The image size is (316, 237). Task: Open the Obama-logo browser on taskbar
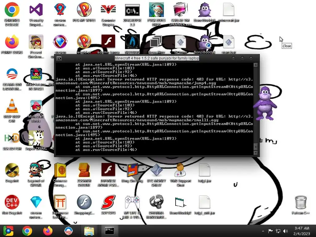[69, 231]
